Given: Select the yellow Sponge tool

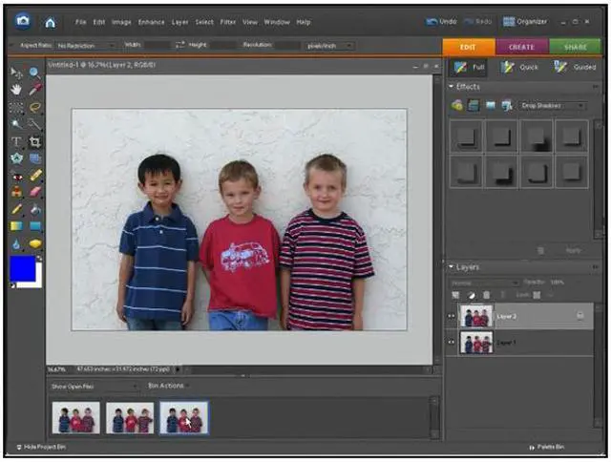Looking at the screenshot, I should (x=34, y=243).
